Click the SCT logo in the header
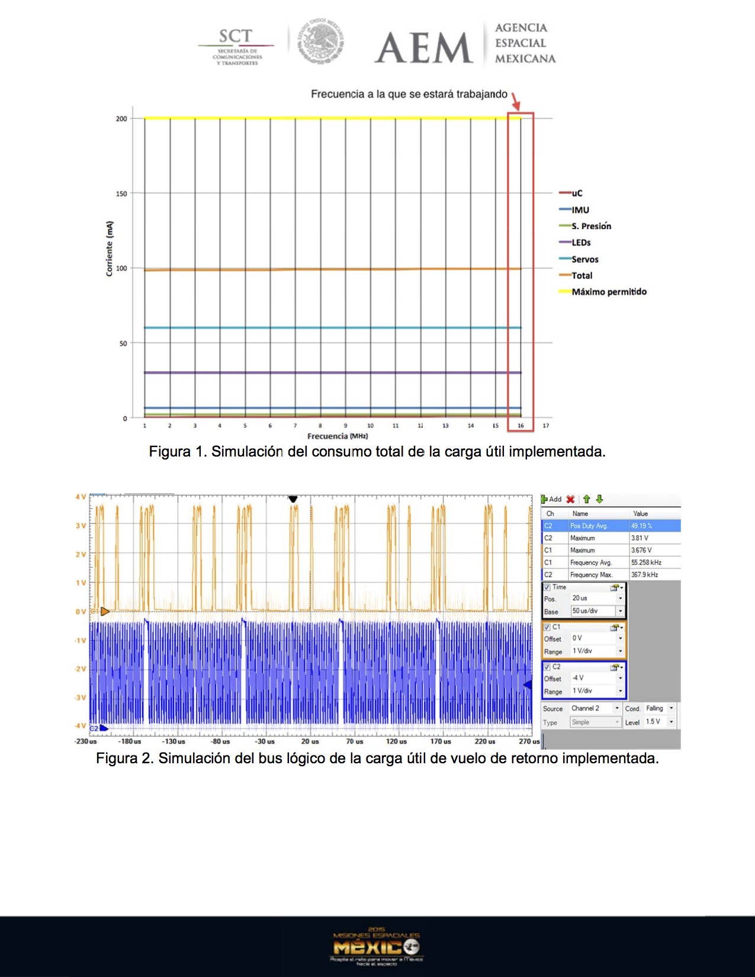The width and height of the screenshot is (755, 977). point(236,46)
